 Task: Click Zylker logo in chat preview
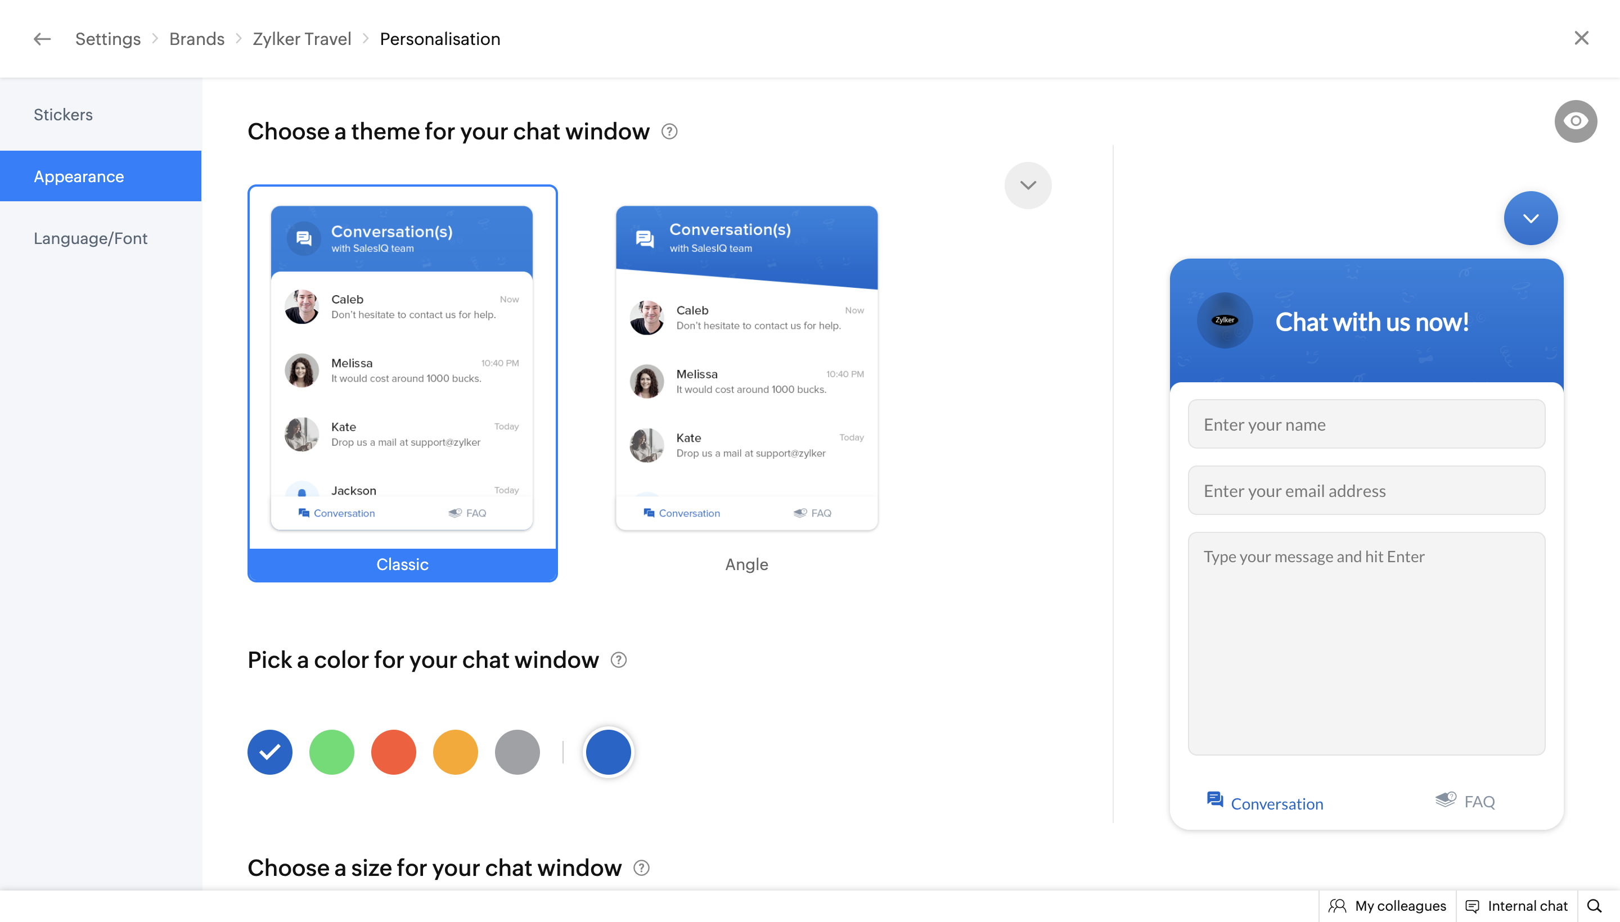click(x=1224, y=320)
